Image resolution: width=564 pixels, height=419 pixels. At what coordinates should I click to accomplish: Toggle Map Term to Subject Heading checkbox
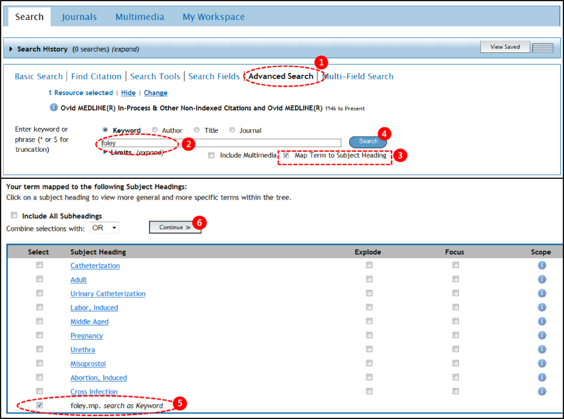coord(286,155)
